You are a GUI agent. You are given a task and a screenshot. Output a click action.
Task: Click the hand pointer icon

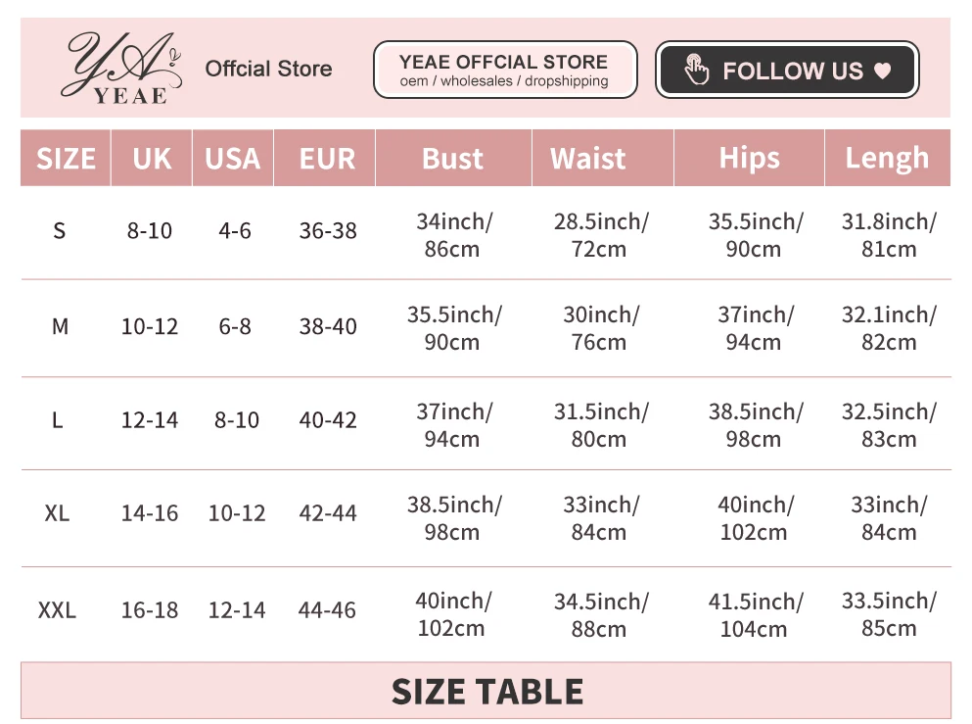[x=696, y=70]
